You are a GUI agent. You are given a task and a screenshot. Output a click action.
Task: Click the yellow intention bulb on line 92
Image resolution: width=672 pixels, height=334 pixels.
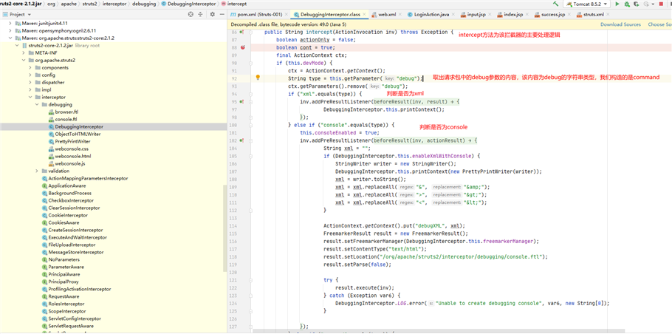coord(258,78)
